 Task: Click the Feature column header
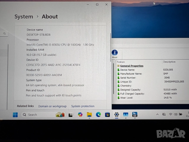(x=121, y=62)
